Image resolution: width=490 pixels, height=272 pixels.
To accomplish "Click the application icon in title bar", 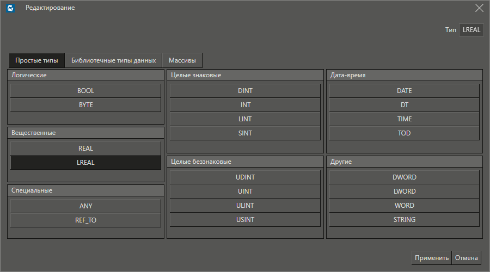I will (10, 8).
